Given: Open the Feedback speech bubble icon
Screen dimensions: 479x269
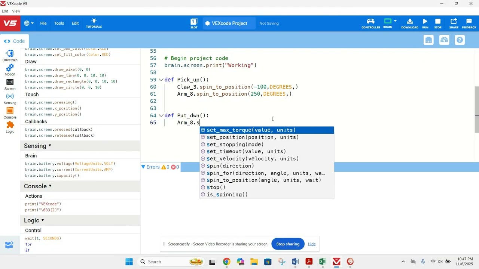Looking at the screenshot, I should pos(469,23).
